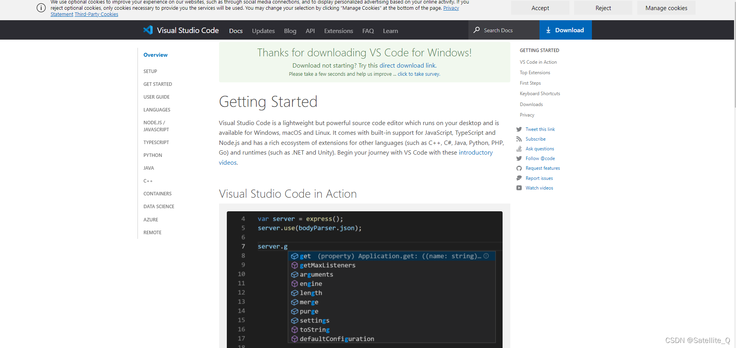Open the API nav item
736x348 pixels.
(x=310, y=31)
